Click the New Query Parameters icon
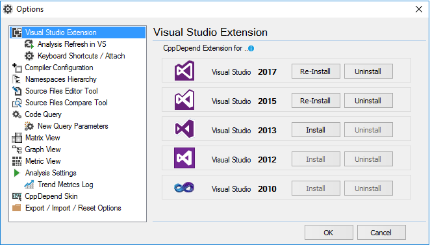 [29, 126]
